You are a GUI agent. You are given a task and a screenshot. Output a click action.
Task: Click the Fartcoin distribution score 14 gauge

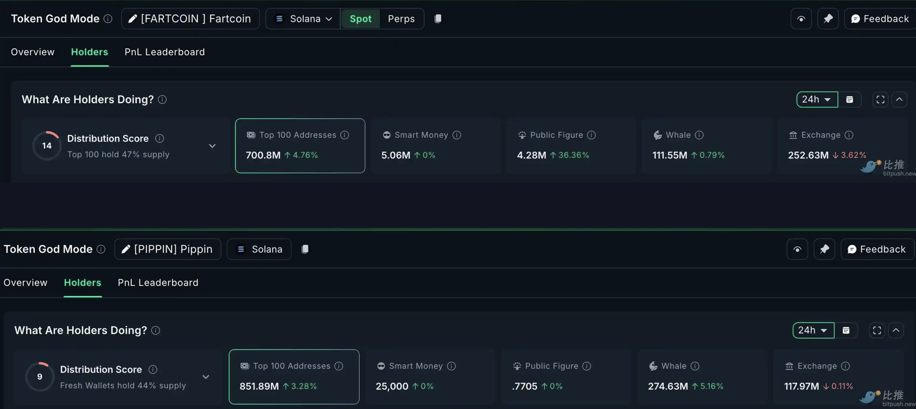(47, 146)
